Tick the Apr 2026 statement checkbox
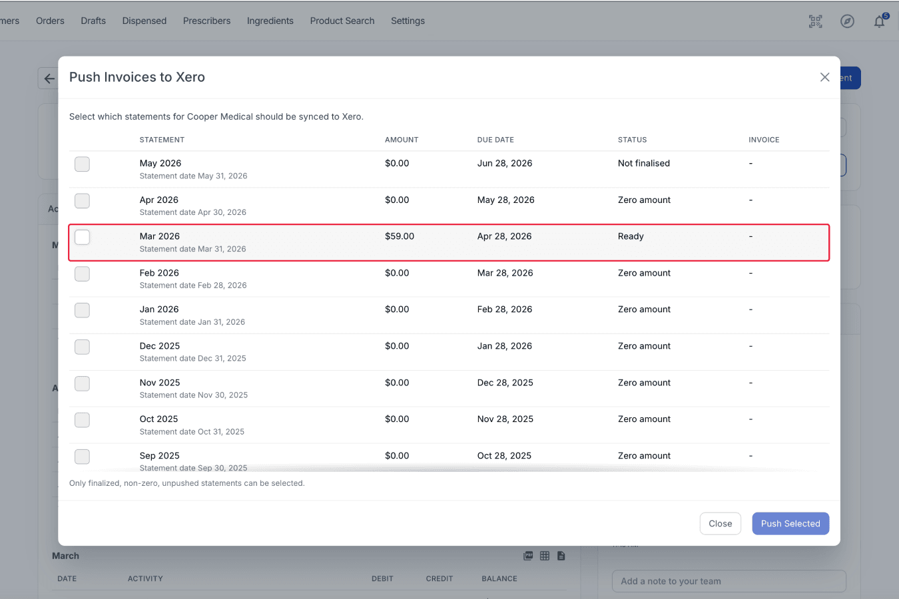Viewport: 899px width, 599px height. coord(82,200)
